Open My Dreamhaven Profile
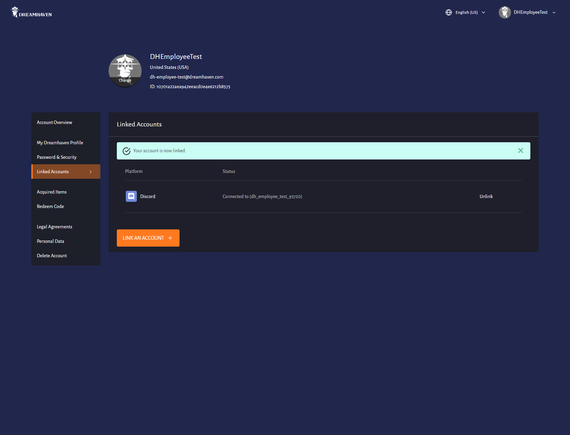The image size is (570, 435). [60, 142]
